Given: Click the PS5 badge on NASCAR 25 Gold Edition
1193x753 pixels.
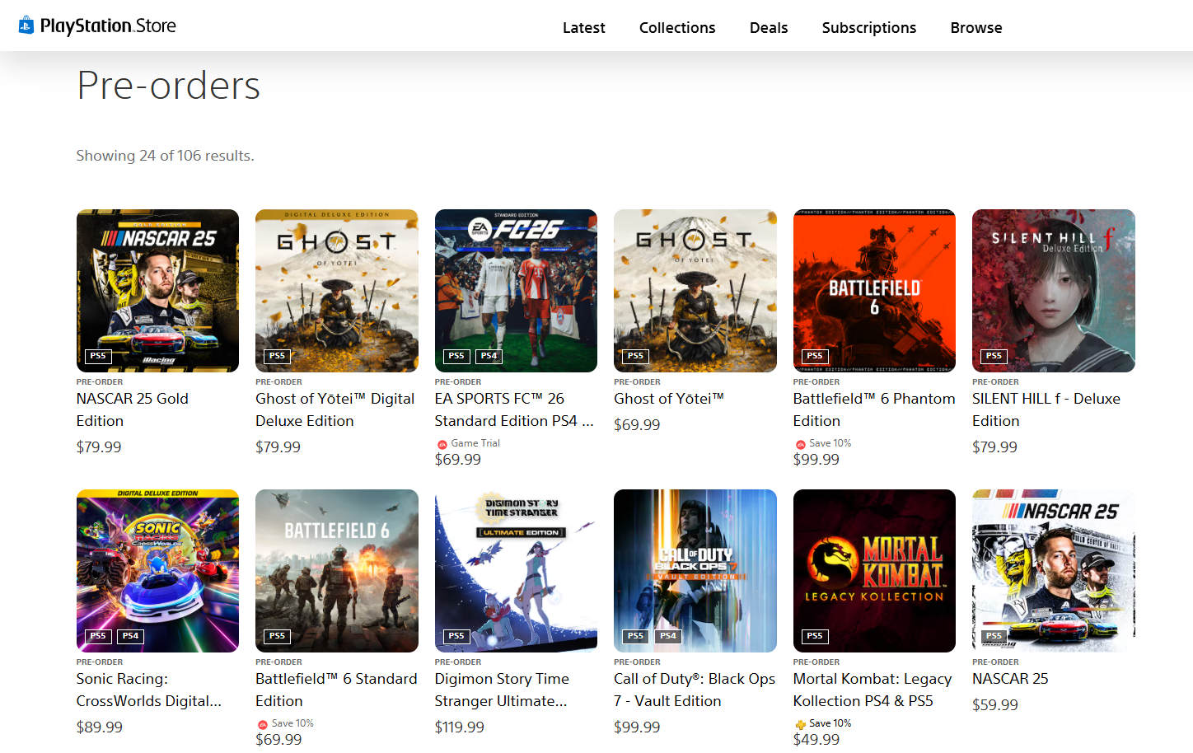Looking at the screenshot, I should click(x=98, y=356).
